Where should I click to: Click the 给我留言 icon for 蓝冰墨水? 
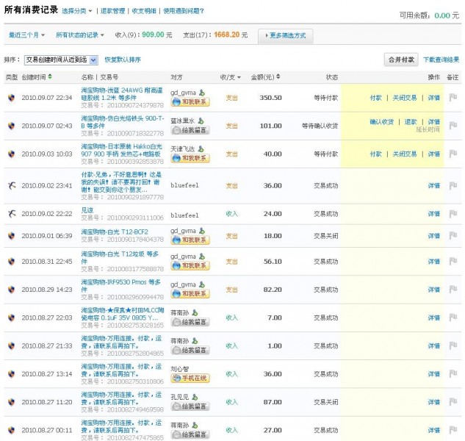point(190,130)
